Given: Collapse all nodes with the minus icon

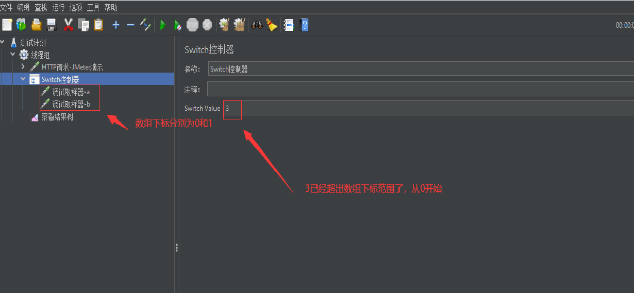Looking at the screenshot, I should (130, 25).
